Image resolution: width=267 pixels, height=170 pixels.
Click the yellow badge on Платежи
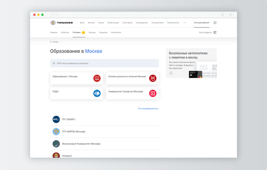point(83,32)
